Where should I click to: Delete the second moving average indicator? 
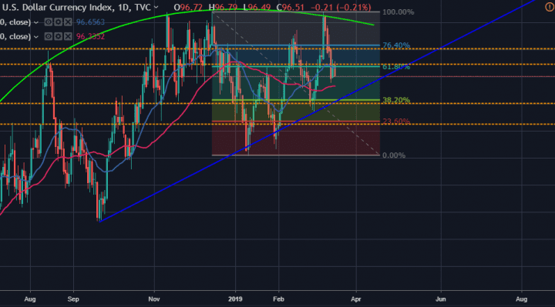pos(68,36)
